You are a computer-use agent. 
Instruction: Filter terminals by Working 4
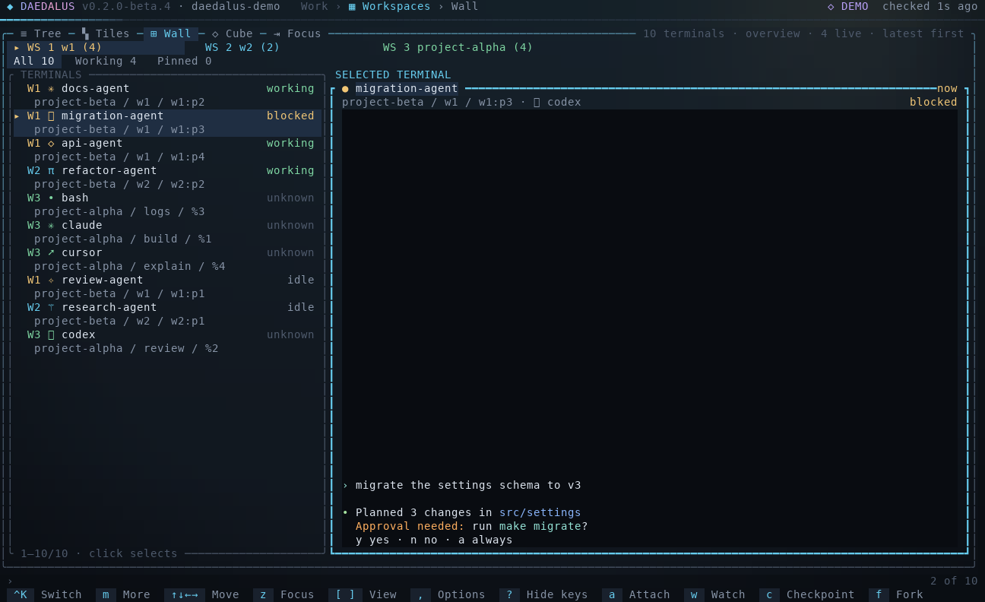coord(106,61)
